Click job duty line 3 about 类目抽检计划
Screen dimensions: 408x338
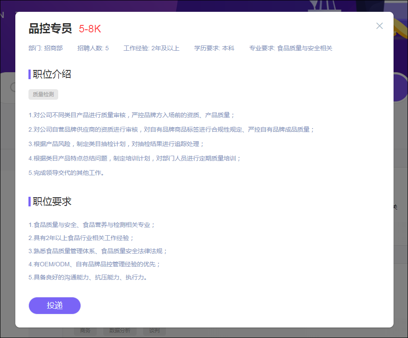(116, 144)
